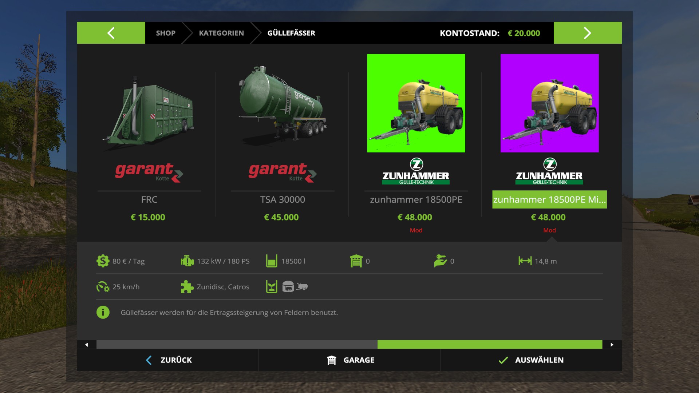Click the € 48.000 price under highlighted item
699x393 pixels.
click(x=548, y=217)
